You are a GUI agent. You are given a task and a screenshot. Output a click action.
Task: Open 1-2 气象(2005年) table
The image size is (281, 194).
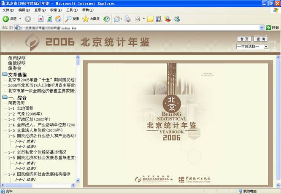coord(25,114)
